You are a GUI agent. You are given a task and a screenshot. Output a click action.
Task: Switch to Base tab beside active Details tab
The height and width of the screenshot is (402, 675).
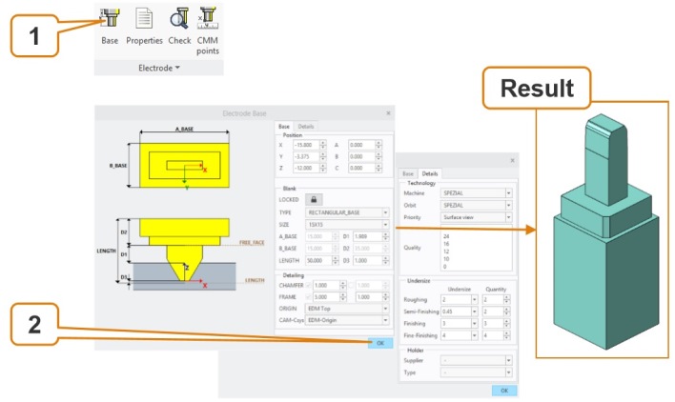[x=408, y=173]
